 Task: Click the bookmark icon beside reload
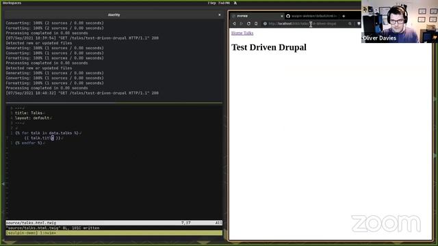[x=256, y=24]
